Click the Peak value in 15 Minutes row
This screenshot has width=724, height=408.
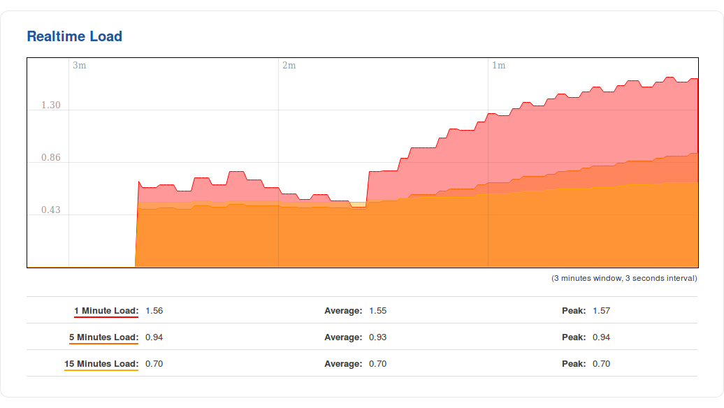pos(601,364)
